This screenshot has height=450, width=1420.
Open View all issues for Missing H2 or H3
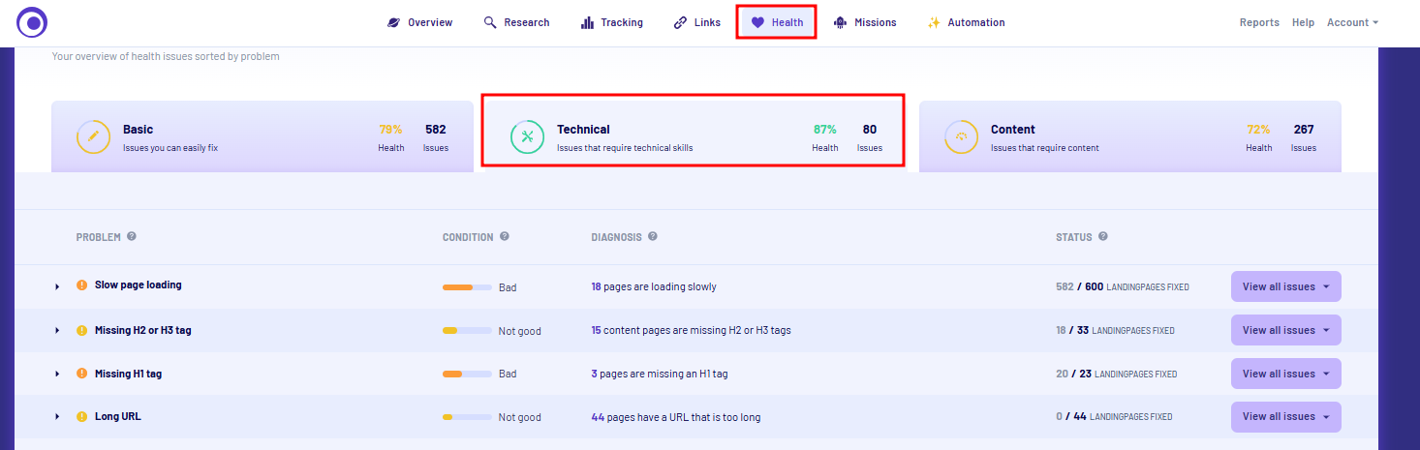(x=1285, y=330)
